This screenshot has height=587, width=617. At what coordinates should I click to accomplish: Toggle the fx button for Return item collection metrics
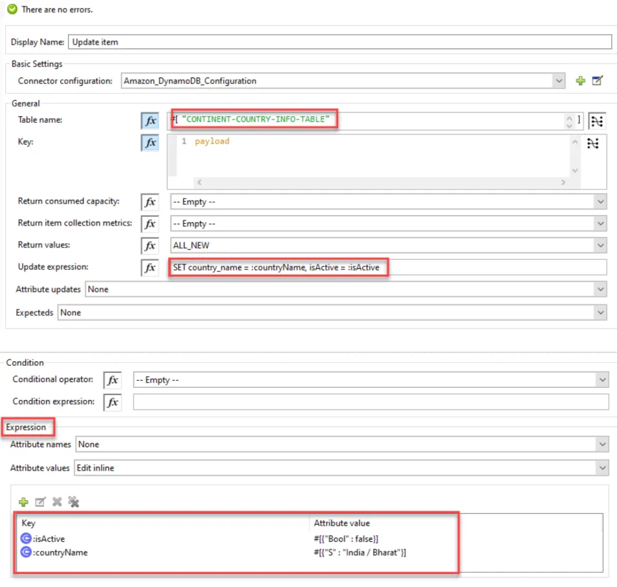pos(150,224)
